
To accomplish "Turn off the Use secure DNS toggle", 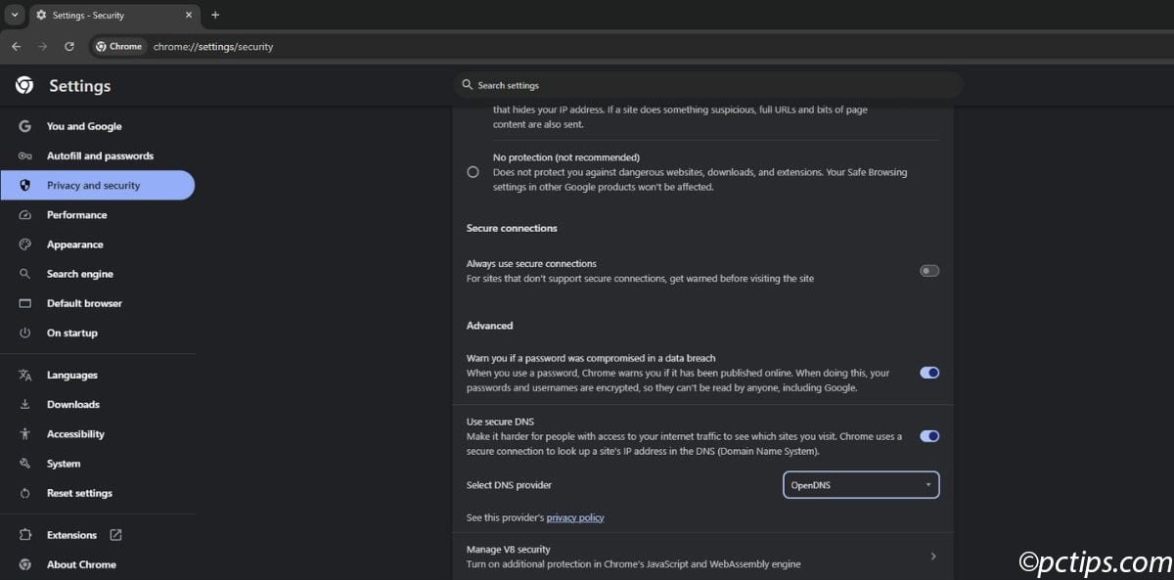I will tap(929, 436).
